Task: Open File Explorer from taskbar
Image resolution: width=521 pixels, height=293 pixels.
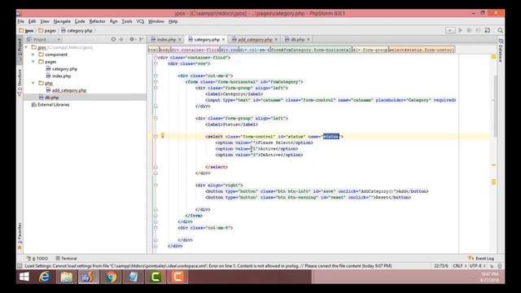Action: pos(67,277)
